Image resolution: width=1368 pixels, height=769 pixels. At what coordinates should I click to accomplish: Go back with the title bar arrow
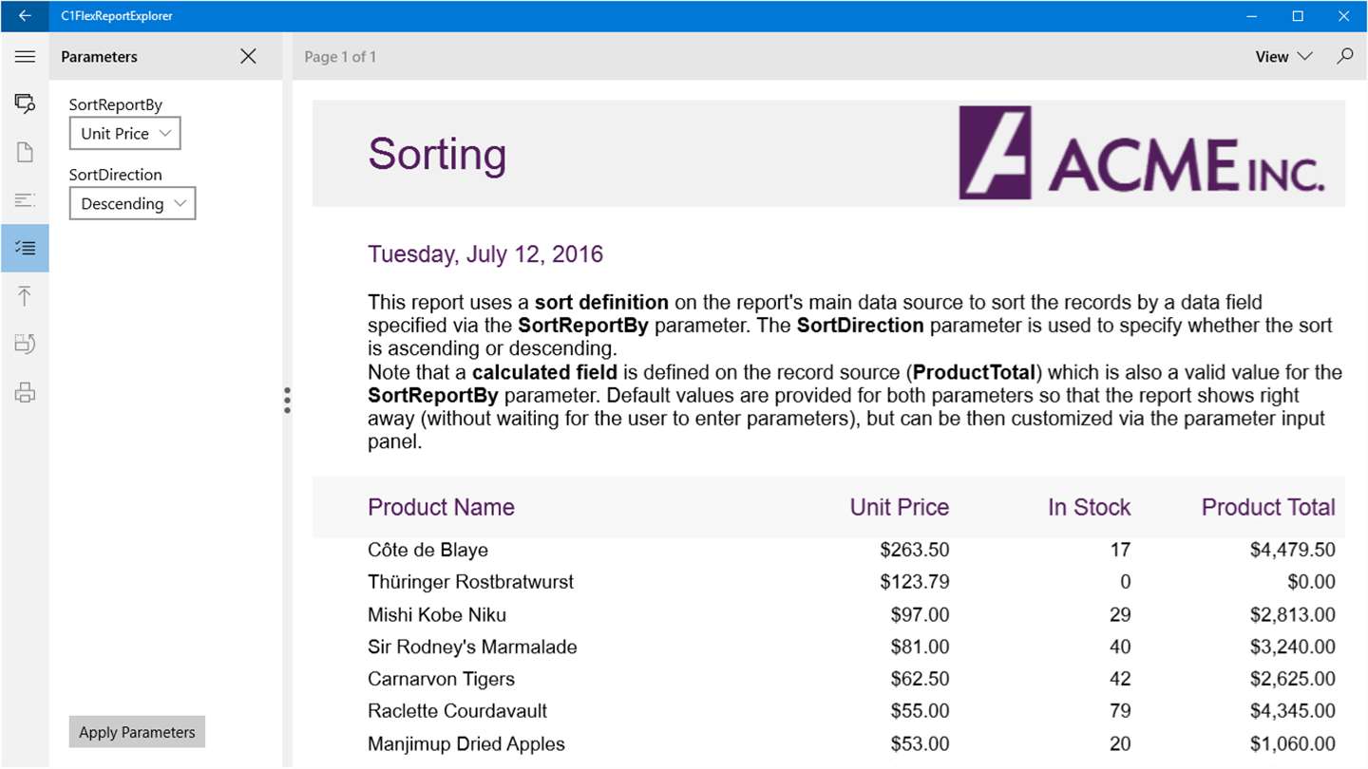pyautogui.click(x=25, y=16)
